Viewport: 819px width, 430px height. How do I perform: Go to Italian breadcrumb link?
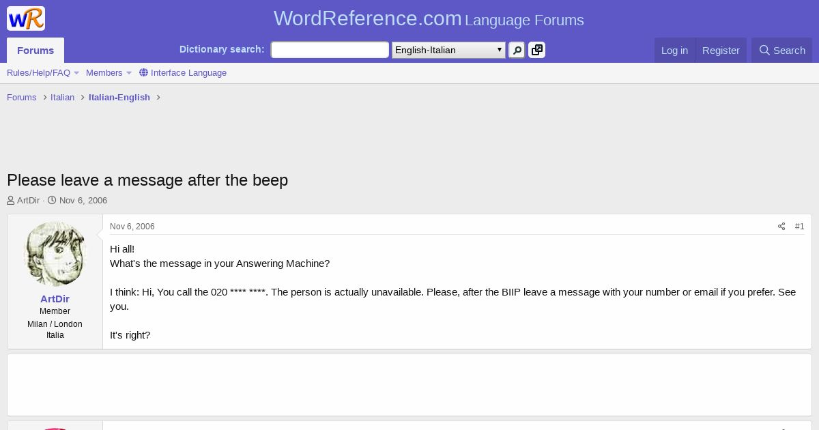coord(62,97)
